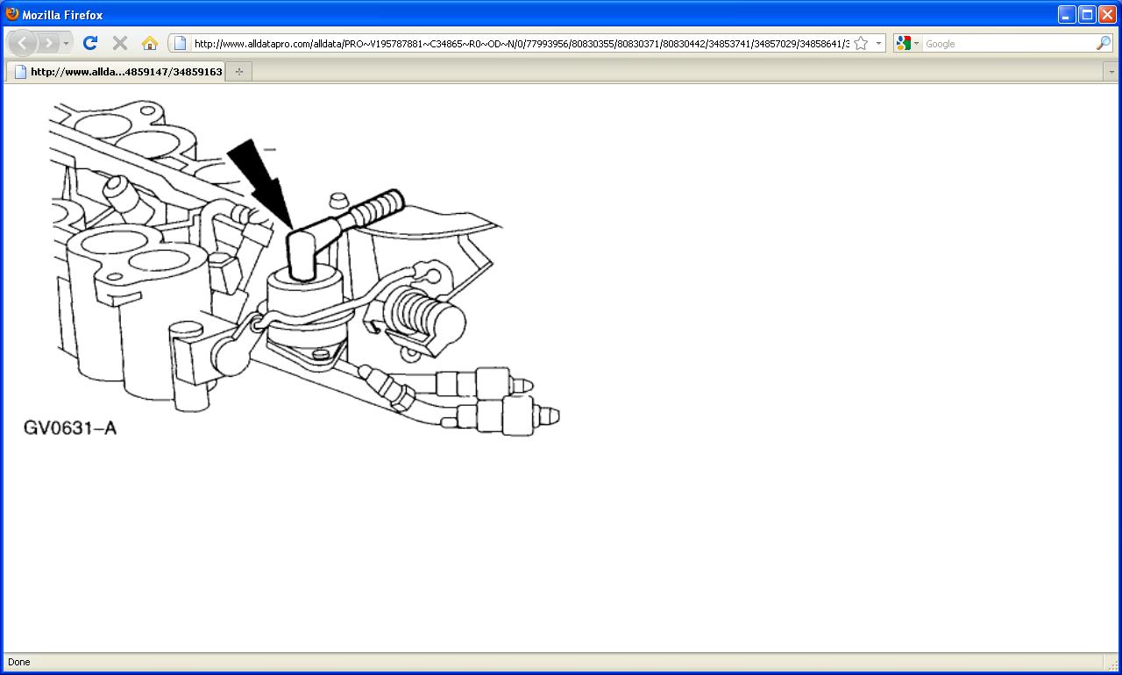Minimize the Mozilla Firefox window
1122x675 pixels.
[1067, 14]
